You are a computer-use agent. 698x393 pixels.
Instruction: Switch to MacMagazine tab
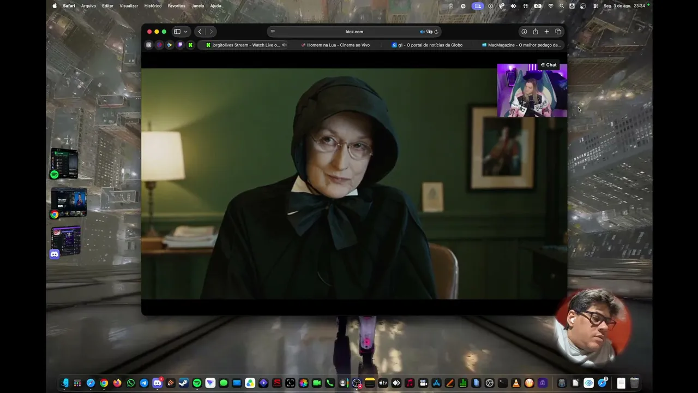tap(520, 45)
